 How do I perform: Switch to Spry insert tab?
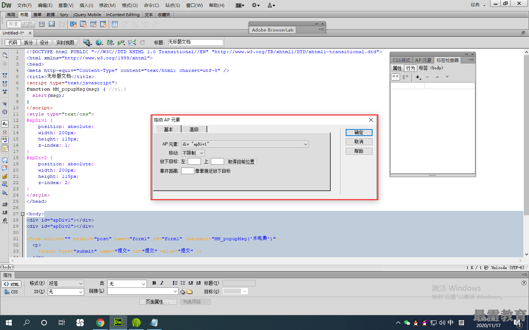pos(64,15)
